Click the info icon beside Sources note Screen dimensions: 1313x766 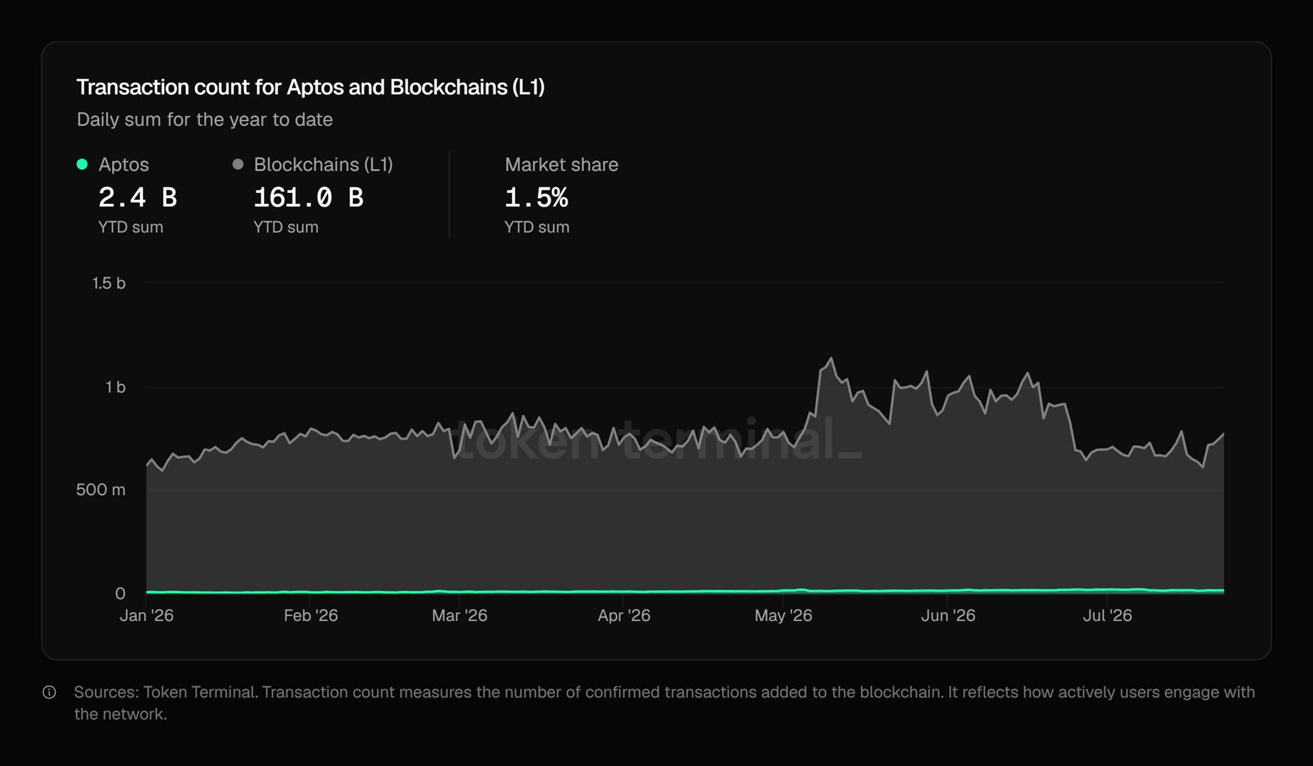click(x=49, y=692)
